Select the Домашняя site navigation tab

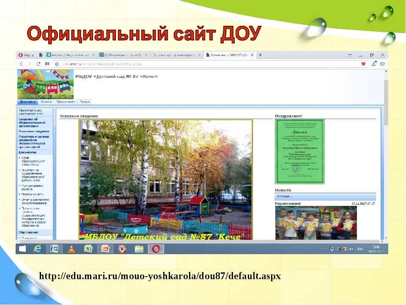point(28,102)
